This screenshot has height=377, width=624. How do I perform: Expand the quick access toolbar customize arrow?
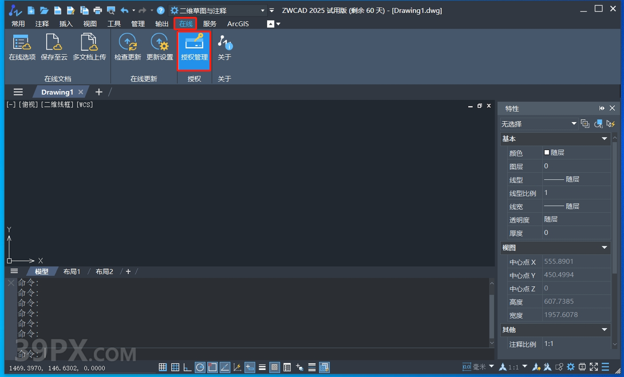point(272,10)
